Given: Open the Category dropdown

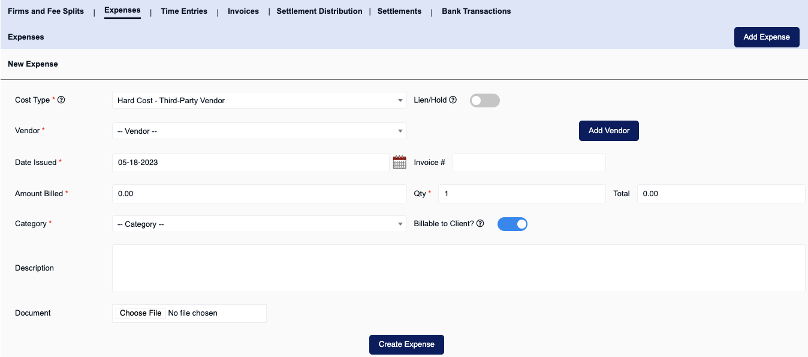Looking at the screenshot, I should (260, 224).
